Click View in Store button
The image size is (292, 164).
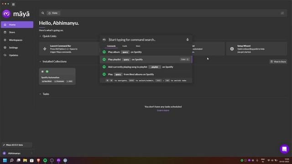click(278, 61)
